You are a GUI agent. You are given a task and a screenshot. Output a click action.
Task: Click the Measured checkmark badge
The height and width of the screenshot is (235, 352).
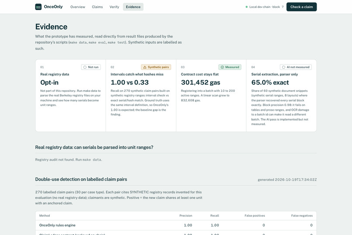point(230,67)
